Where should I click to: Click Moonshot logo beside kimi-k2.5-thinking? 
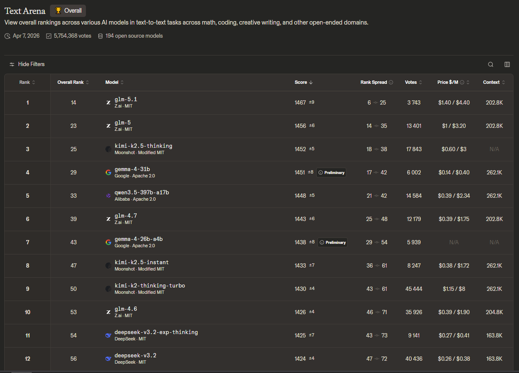click(108, 149)
